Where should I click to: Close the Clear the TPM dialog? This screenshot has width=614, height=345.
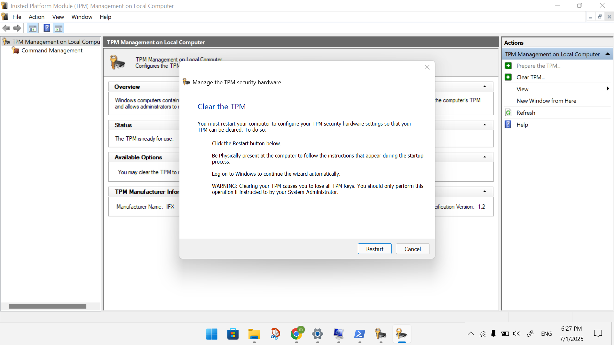(427, 67)
